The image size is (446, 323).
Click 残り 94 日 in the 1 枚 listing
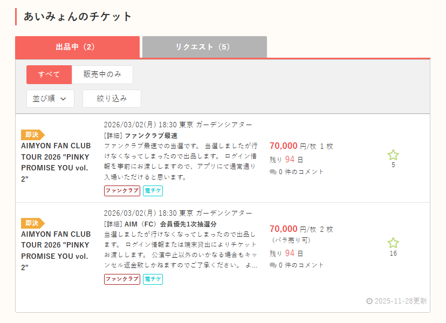[x=286, y=160]
